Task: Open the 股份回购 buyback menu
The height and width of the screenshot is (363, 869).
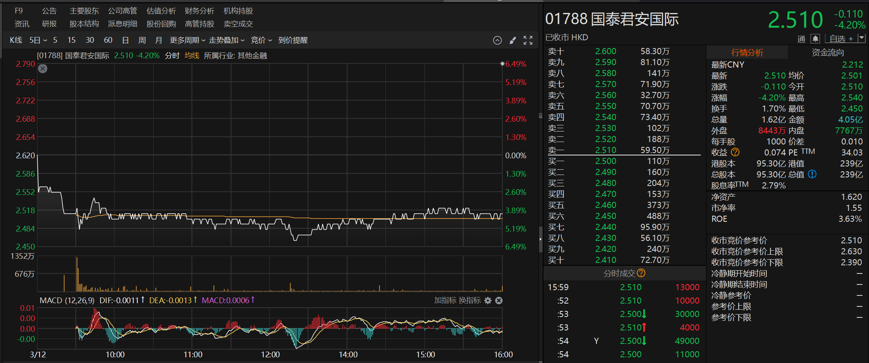Action: pyautogui.click(x=161, y=24)
